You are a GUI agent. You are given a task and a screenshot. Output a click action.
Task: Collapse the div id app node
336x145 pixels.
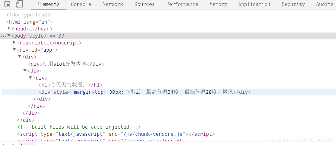pyautogui.click(x=14, y=50)
